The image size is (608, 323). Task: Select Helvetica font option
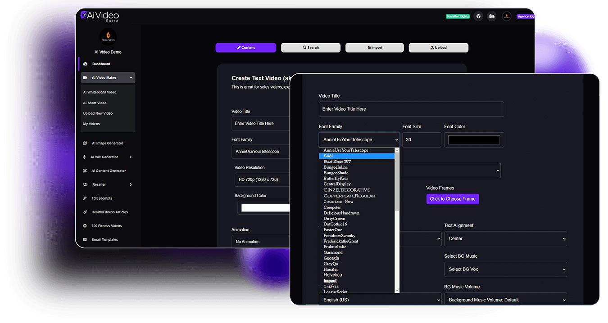357,275
